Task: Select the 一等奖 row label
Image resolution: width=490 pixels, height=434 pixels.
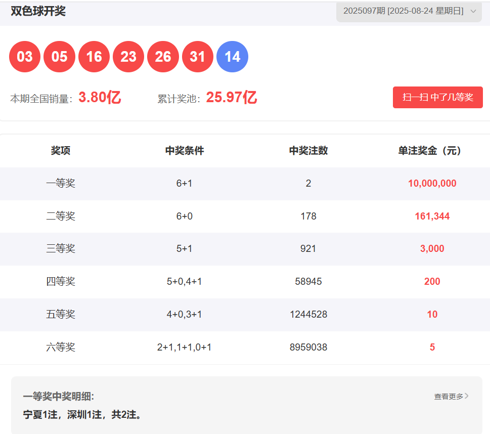Action: point(61,184)
